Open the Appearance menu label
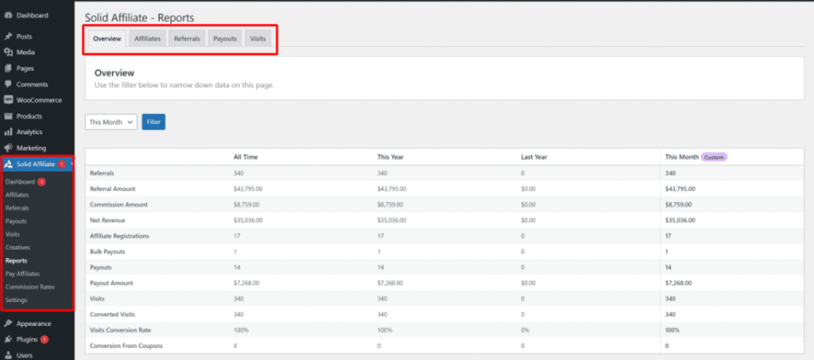 click(x=33, y=323)
